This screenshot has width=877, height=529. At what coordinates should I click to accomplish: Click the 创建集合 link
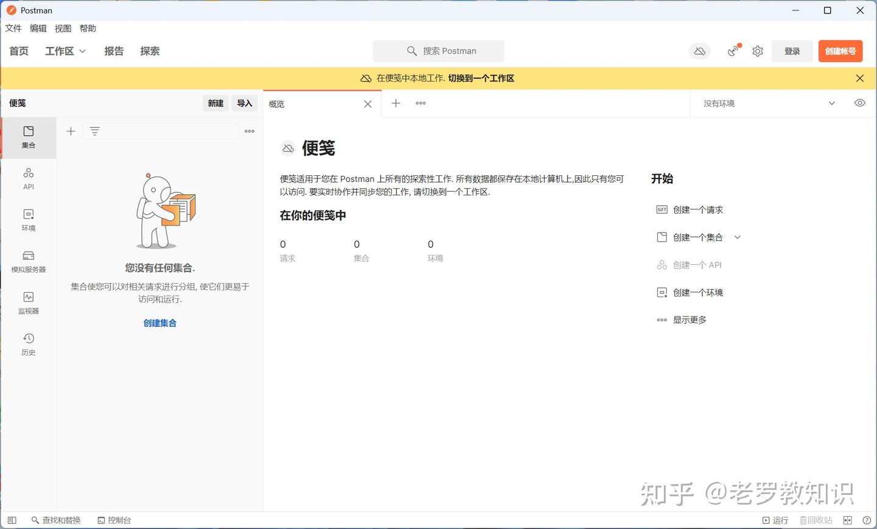pyautogui.click(x=160, y=323)
